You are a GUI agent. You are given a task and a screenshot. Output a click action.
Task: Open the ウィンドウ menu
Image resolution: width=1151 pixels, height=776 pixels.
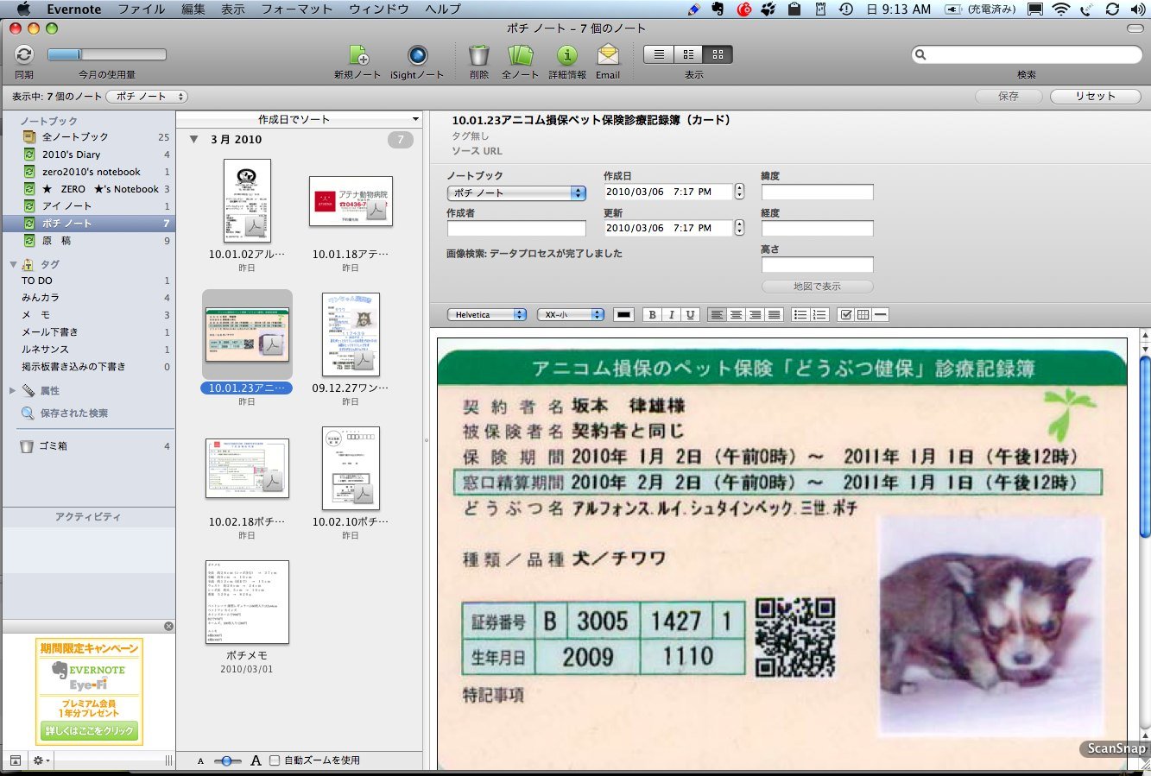pyautogui.click(x=379, y=9)
